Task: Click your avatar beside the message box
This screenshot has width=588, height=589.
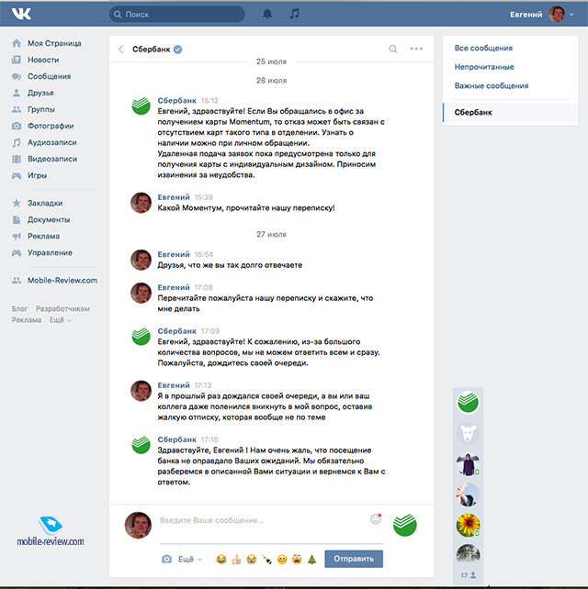Action: click(x=138, y=525)
